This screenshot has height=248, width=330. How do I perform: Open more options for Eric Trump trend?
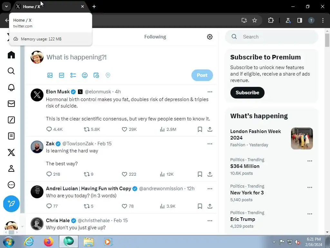pos(310,214)
